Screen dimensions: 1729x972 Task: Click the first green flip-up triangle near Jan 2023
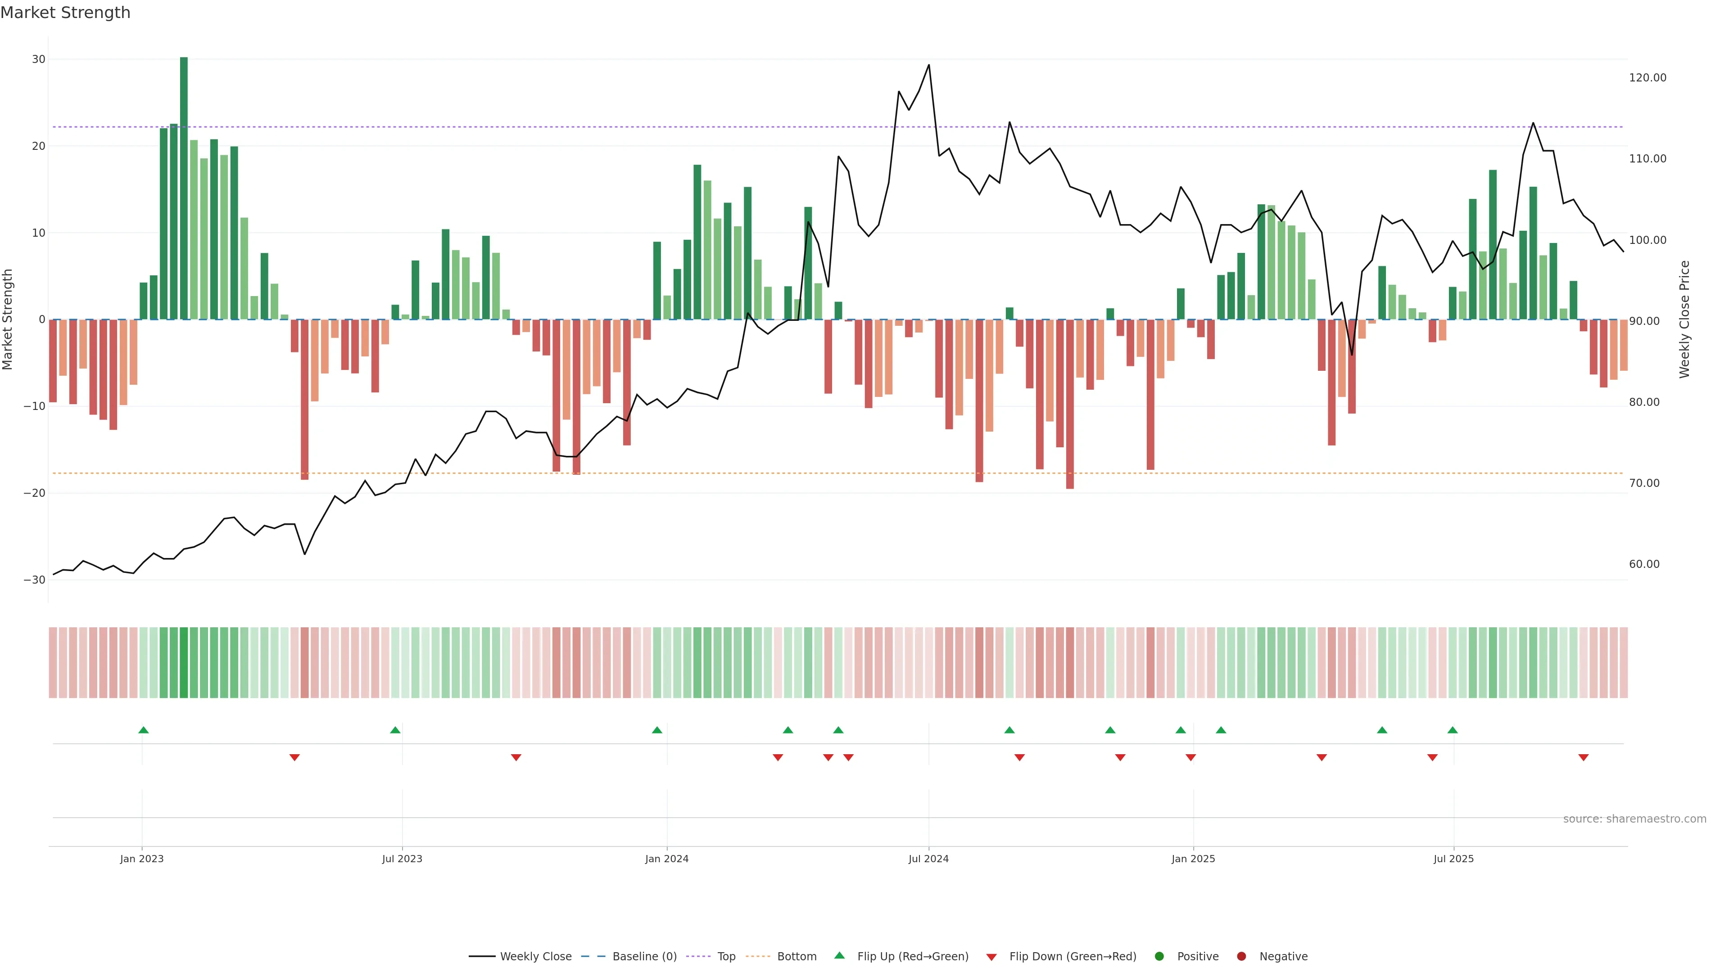tap(143, 730)
